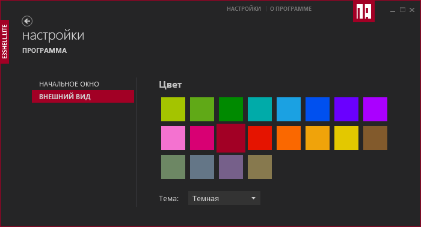Choose the steel gray-blue color swatch

202,167
